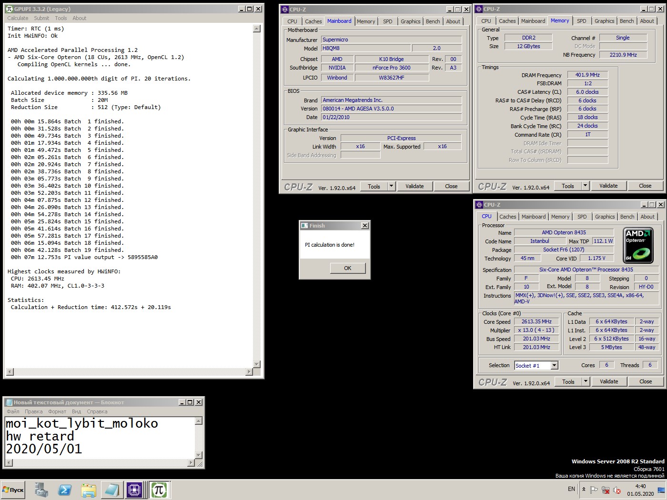Select Memory tab in processor CPU-Z window

(x=560, y=217)
